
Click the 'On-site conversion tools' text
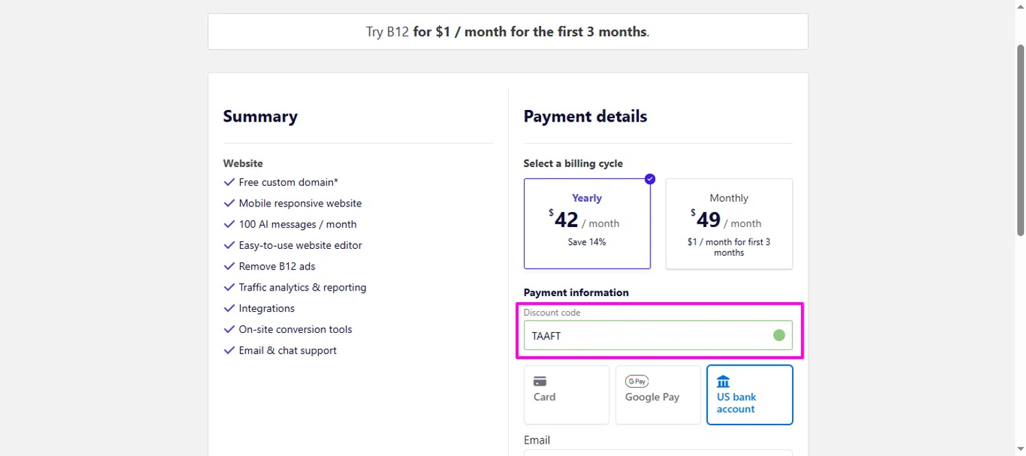click(295, 330)
